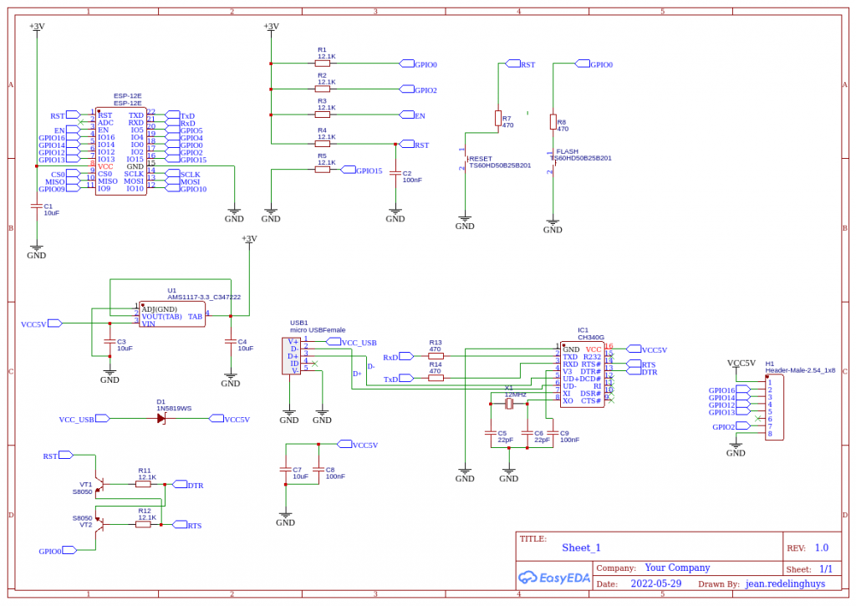Click the sheet number '1/1'
The height and width of the screenshot is (606, 856).
click(826, 569)
